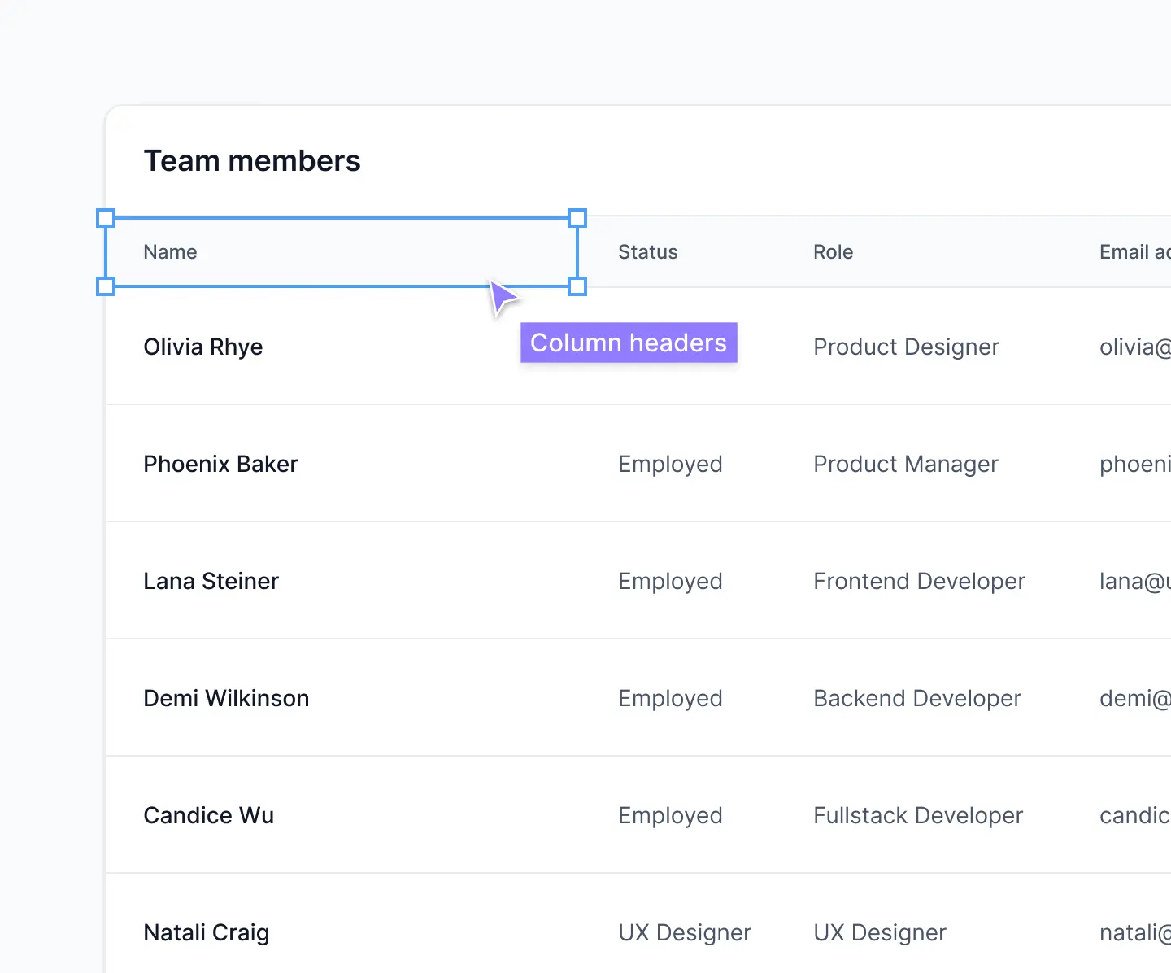Image resolution: width=1171 pixels, height=973 pixels.
Task: Click the Frontend Developer role cell
Action: point(919,581)
